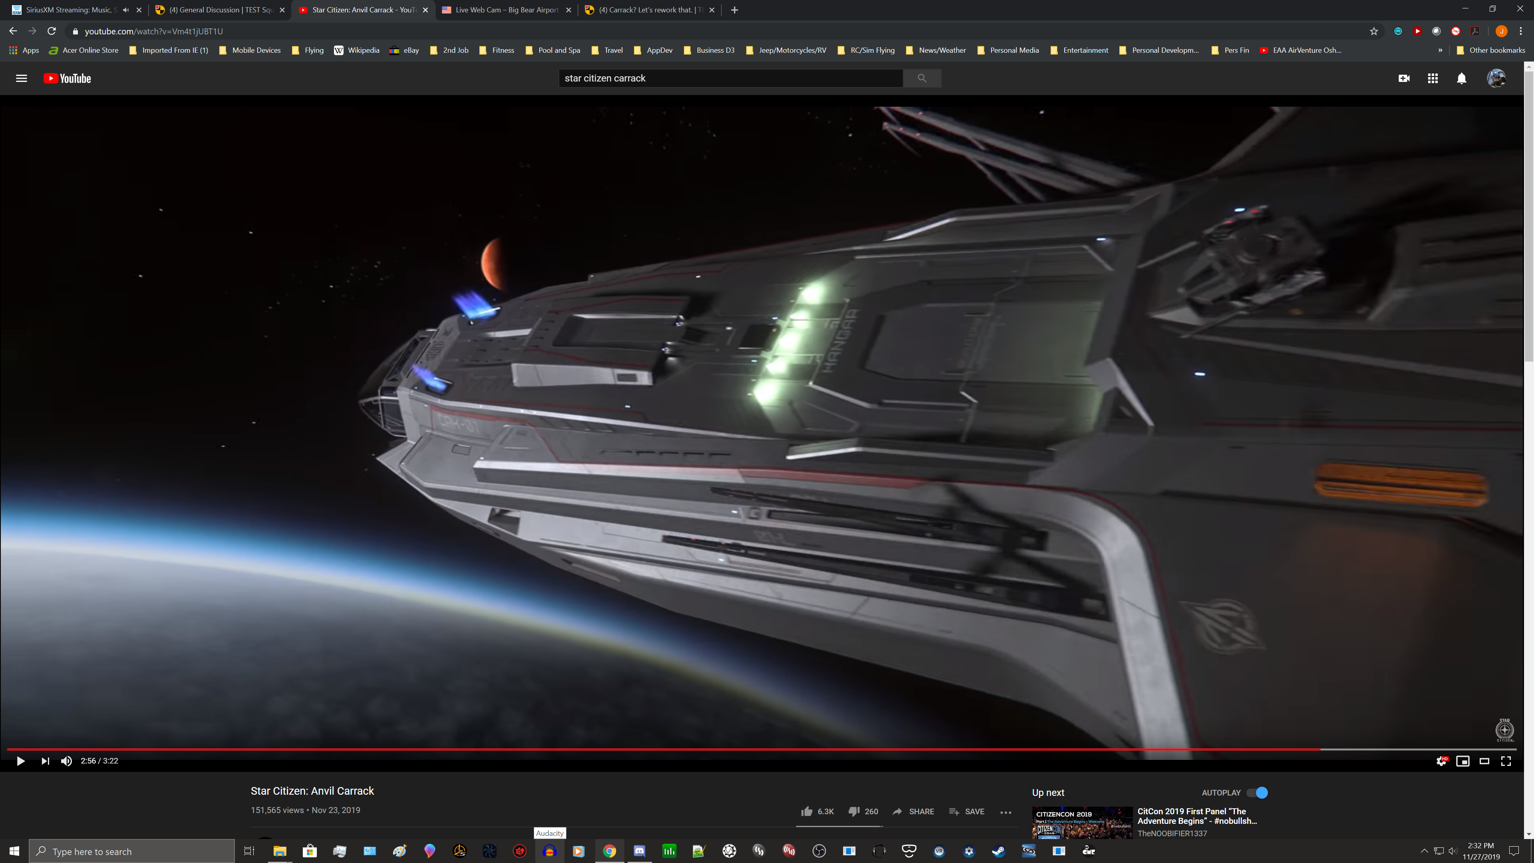Image resolution: width=1534 pixels, height=863 pixels.
Task: Enter fullscreen video mode
Action: point(1506,761)
